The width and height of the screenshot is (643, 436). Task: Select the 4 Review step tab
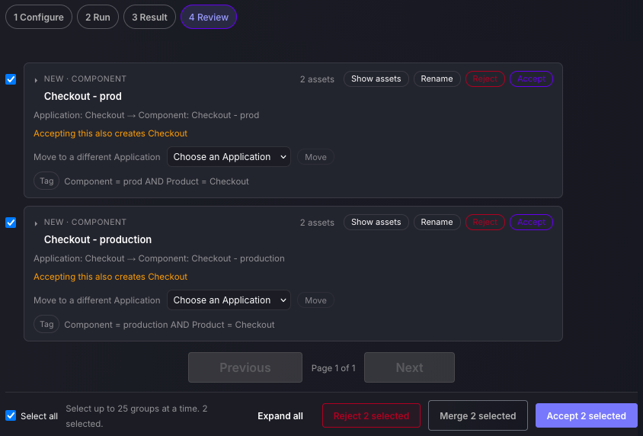tap(208, 18)
